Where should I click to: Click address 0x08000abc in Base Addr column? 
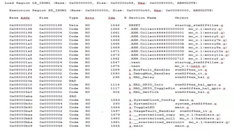pyautogui.click(x=21, y=100)
